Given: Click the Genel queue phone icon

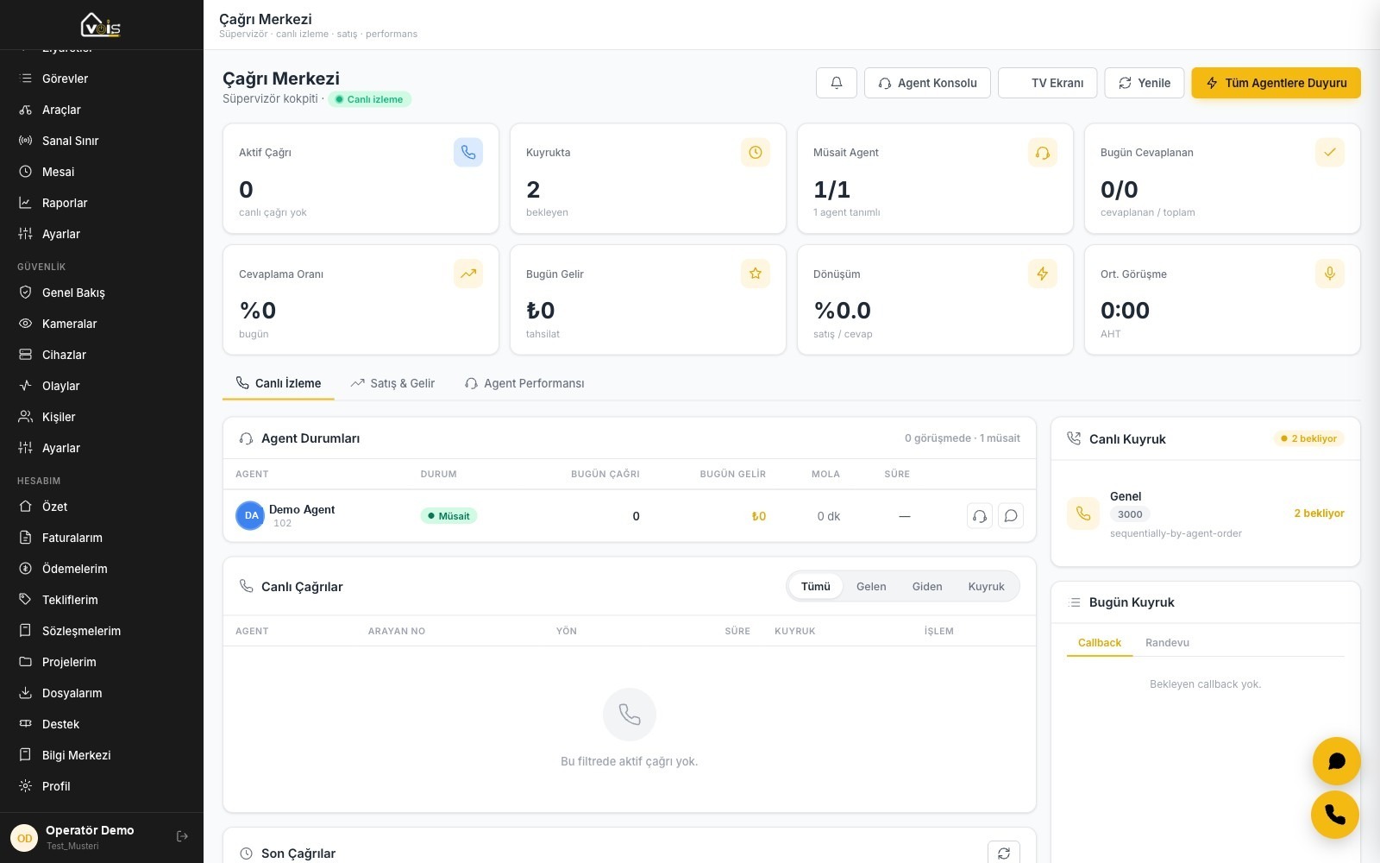Looking at the screenshot, I should tap(1083, 513).
